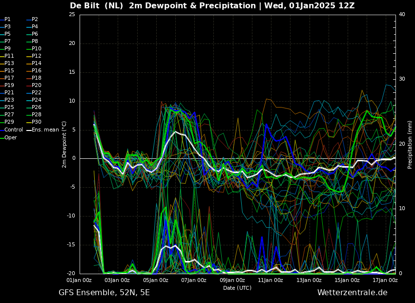The image size is (415, 303).
Task: Click the Wetterzentrale.de footer text
Action: click(352, 293)
